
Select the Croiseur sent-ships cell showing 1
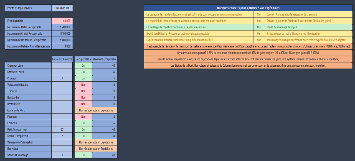click(62, 78)
